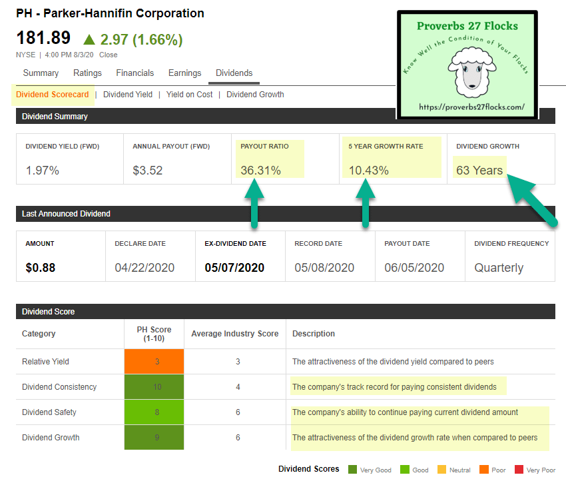Screen dimensions: 566x501
Task: Click the green arrow under 5 Year Growth Rate
Action: click(x=364, y=205)
